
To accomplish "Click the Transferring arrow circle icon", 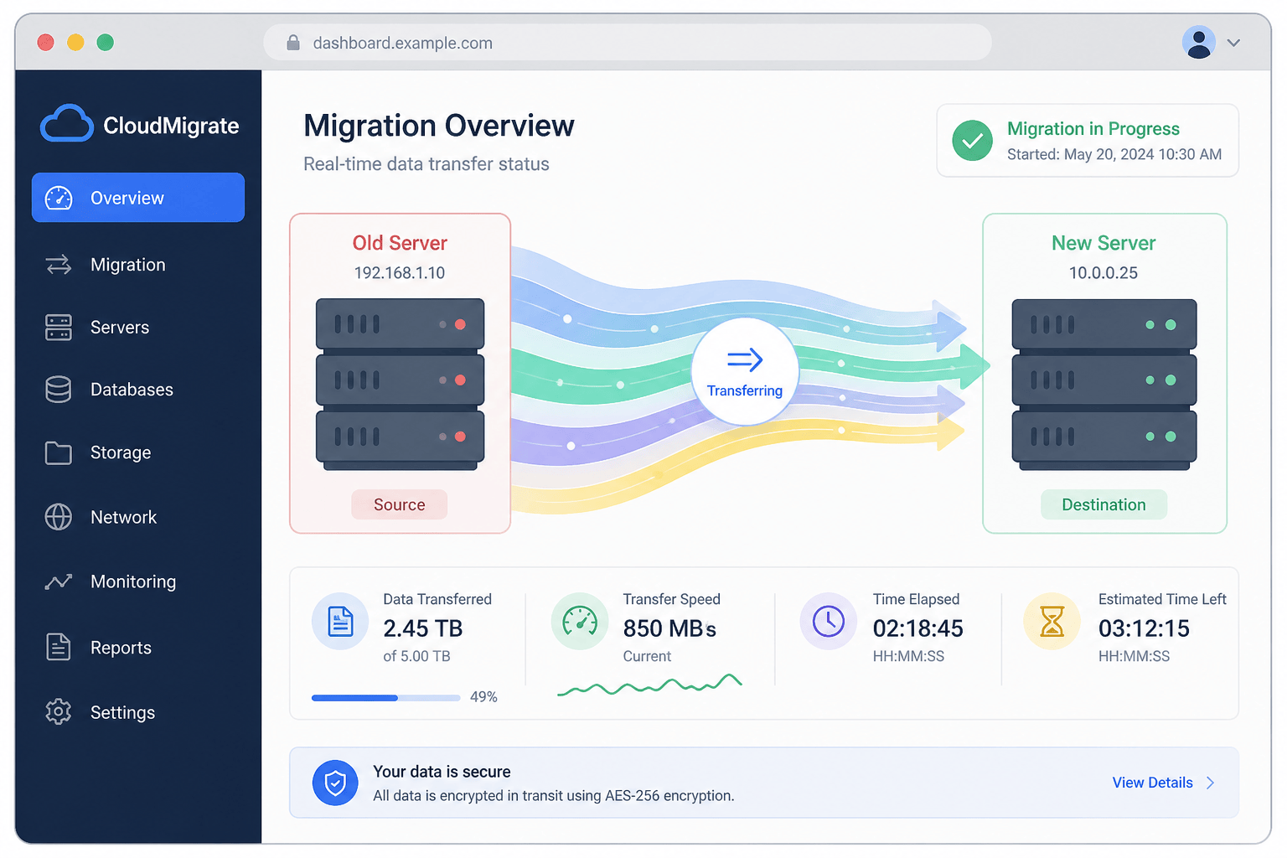I will pyautogui.click(x=745, y=371).
